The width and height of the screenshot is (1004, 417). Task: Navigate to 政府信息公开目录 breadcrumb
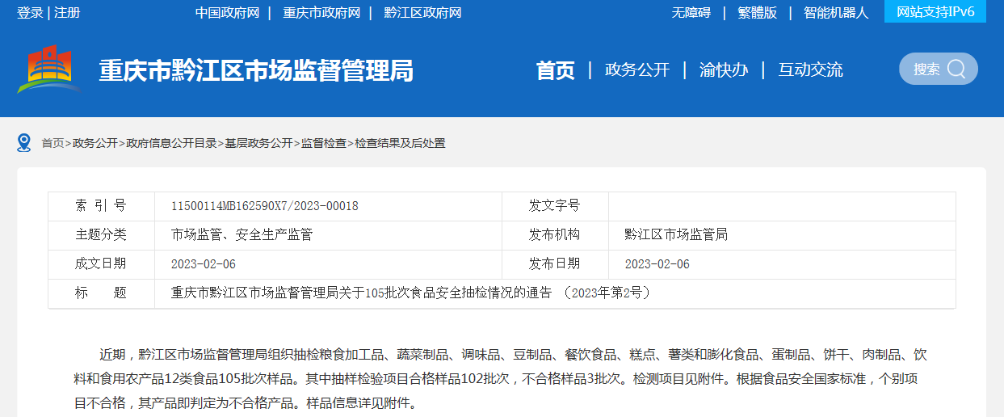click(x=171, y=143)
